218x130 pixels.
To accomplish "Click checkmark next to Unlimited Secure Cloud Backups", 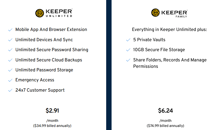I will coord(10,60).
